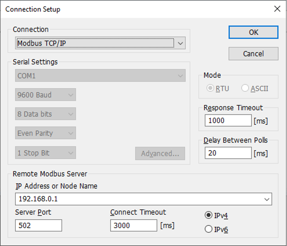This screenshot has height=246, width=287.
Task: Click the IP Address or Node Name label
Action: pos(56,186)
